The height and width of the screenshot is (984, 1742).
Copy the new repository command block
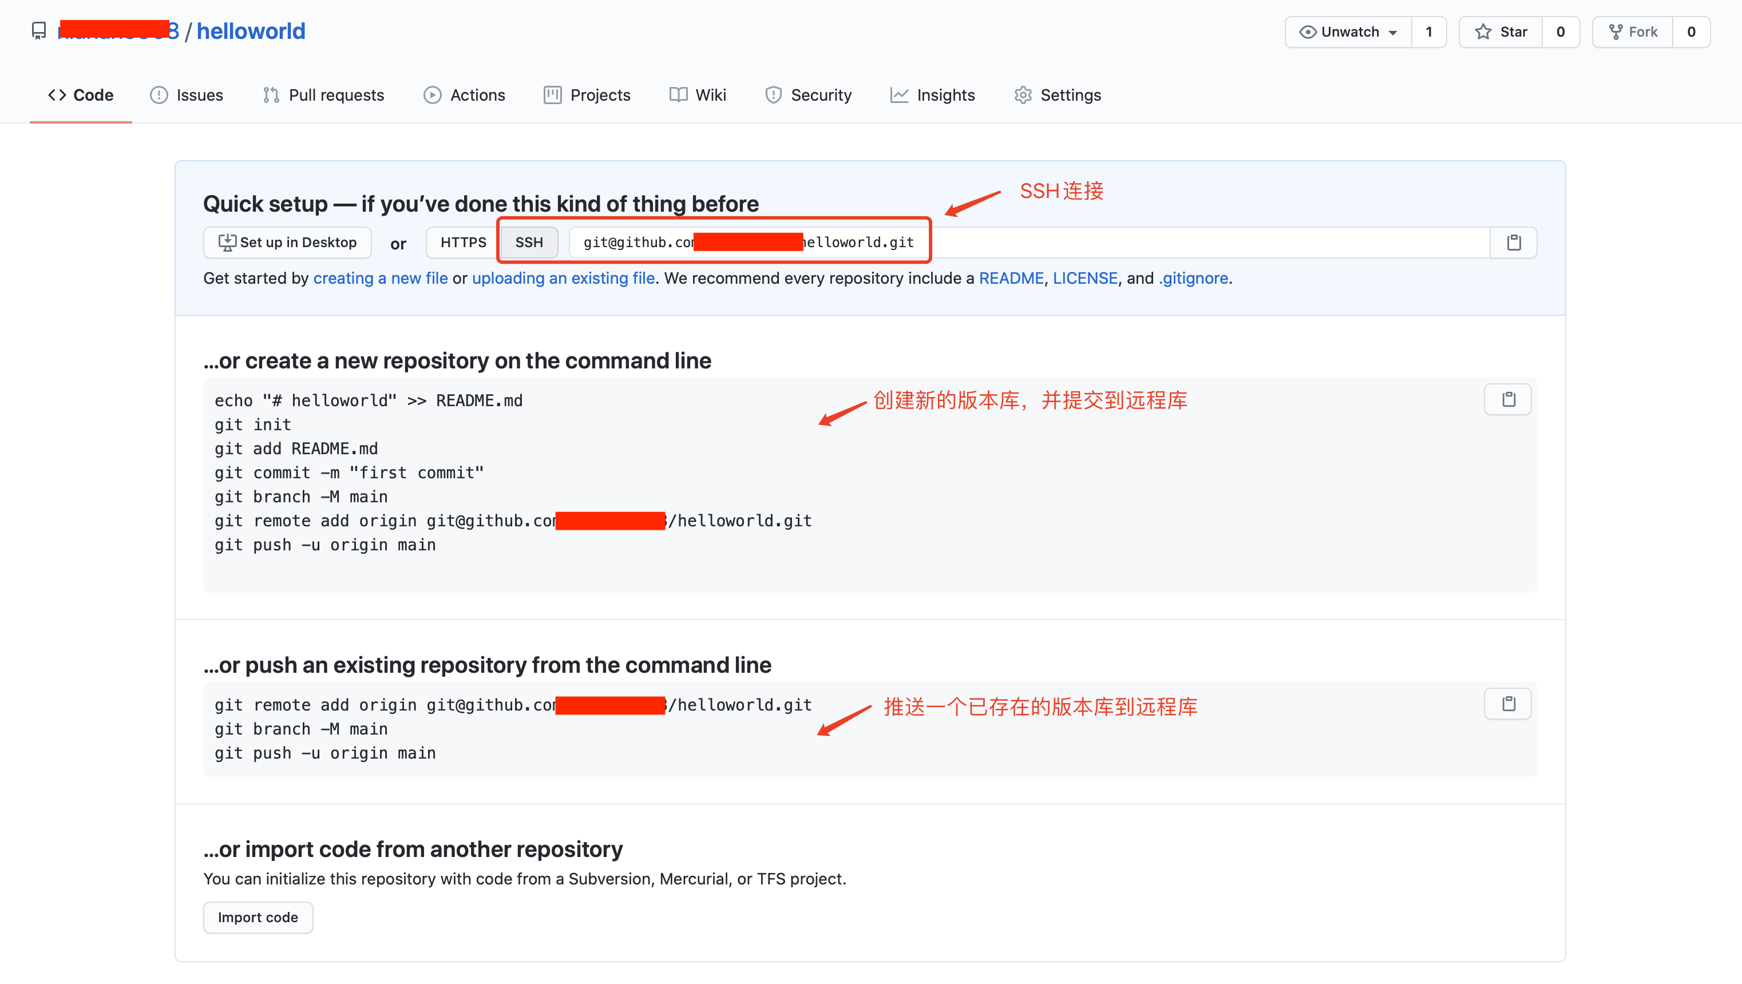1507,399
